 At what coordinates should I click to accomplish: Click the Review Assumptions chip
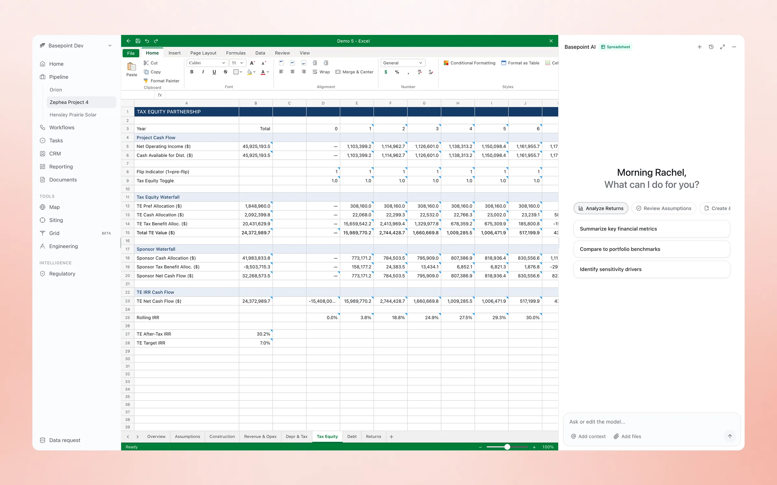(664, 208)
